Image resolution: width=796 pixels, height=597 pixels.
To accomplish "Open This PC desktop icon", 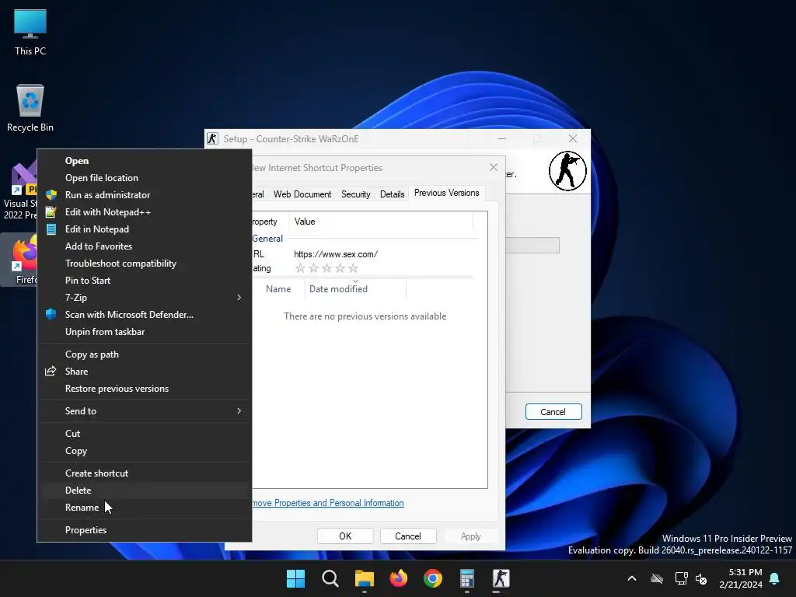I will (x=30, y=33).
